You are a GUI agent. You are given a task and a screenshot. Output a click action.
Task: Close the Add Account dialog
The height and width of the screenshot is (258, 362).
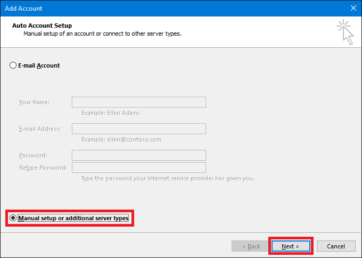click(353, 9)
